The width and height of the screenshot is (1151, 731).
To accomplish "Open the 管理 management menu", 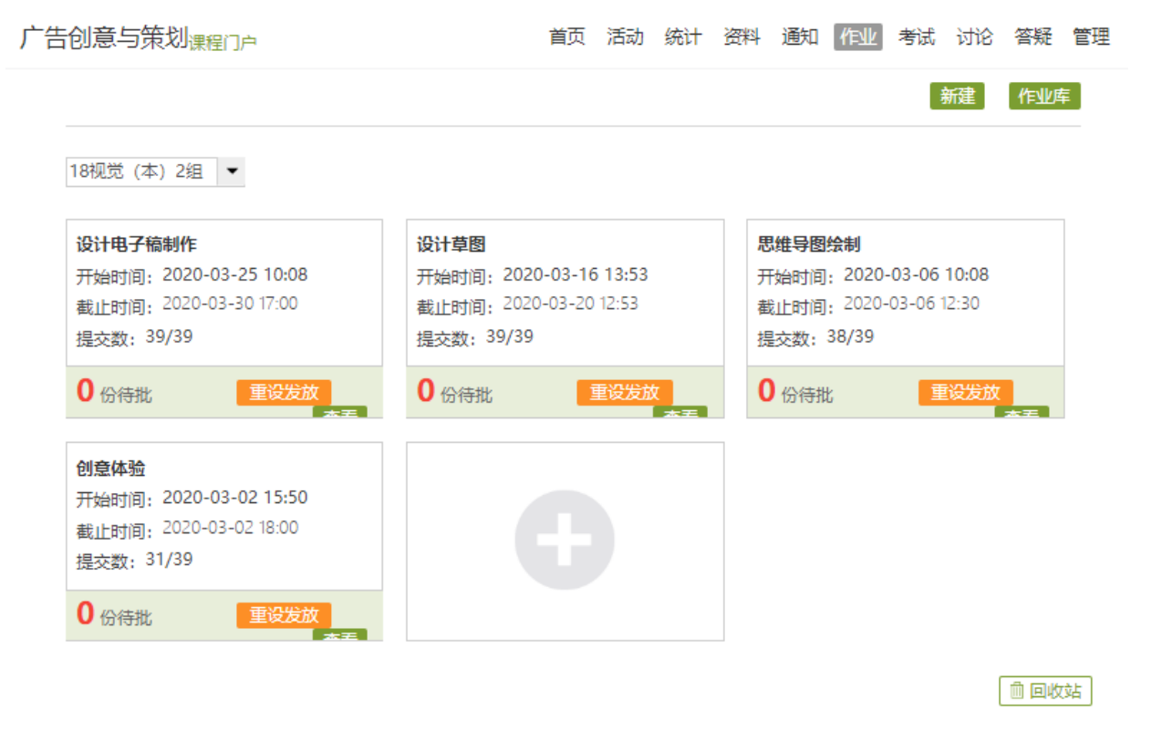I will [1091, 37].
